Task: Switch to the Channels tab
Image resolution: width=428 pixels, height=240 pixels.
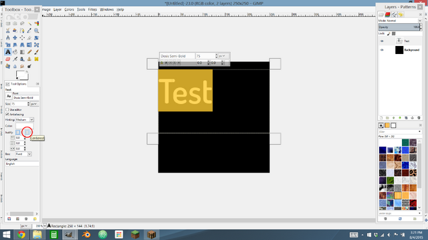Action: 388,15
